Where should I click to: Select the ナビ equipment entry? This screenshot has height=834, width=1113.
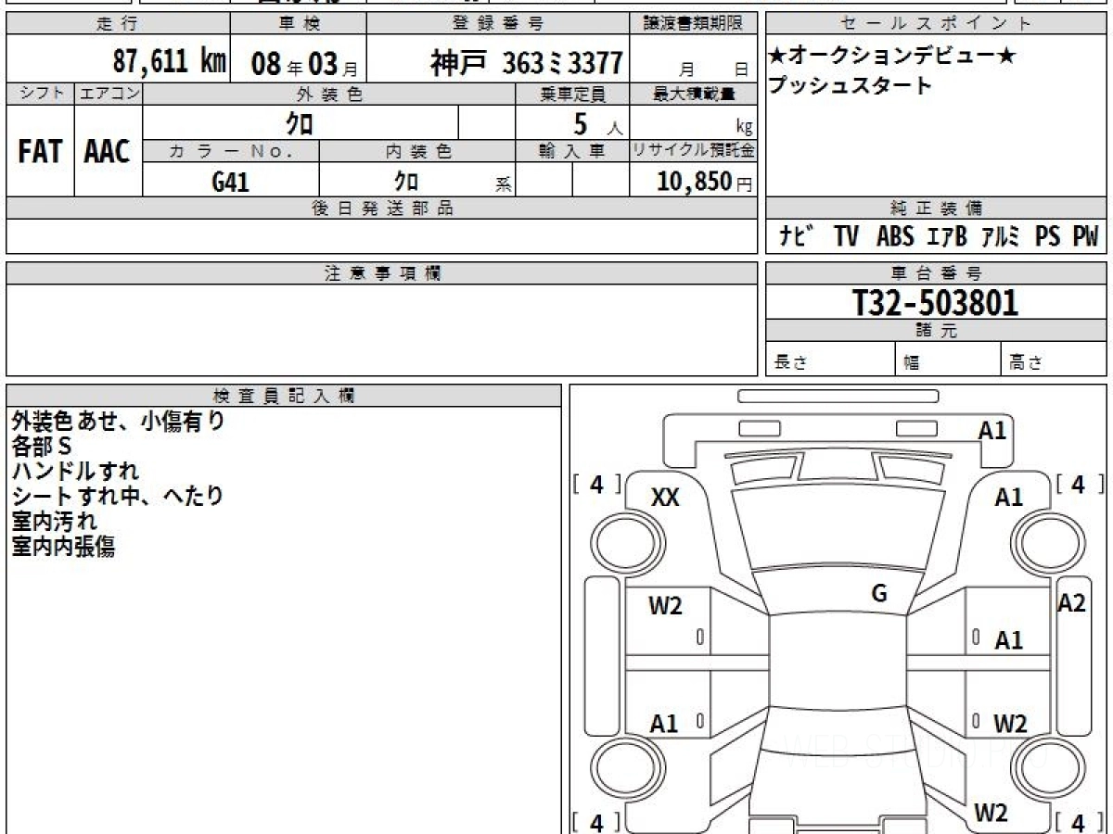(x=797, y=237)
